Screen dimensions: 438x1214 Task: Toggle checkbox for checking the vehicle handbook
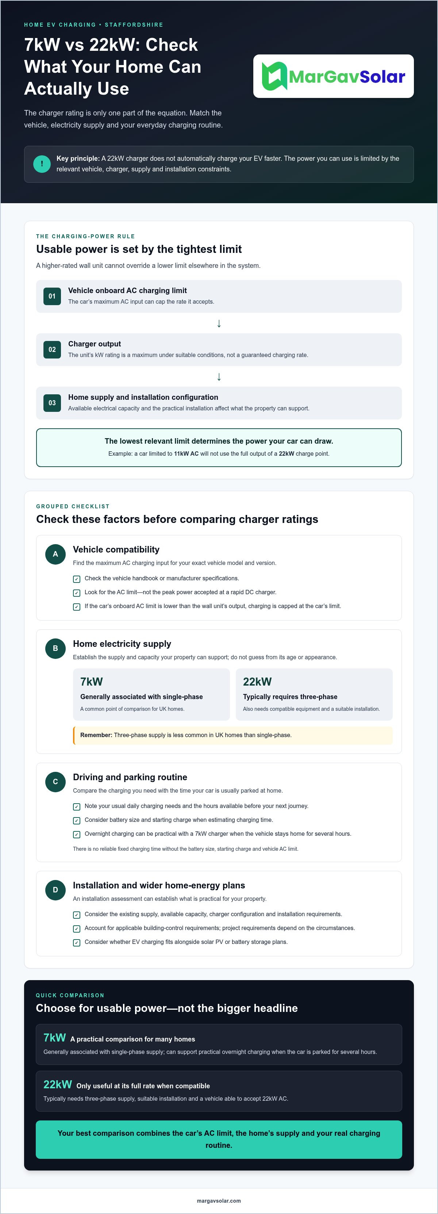(77, 579)
